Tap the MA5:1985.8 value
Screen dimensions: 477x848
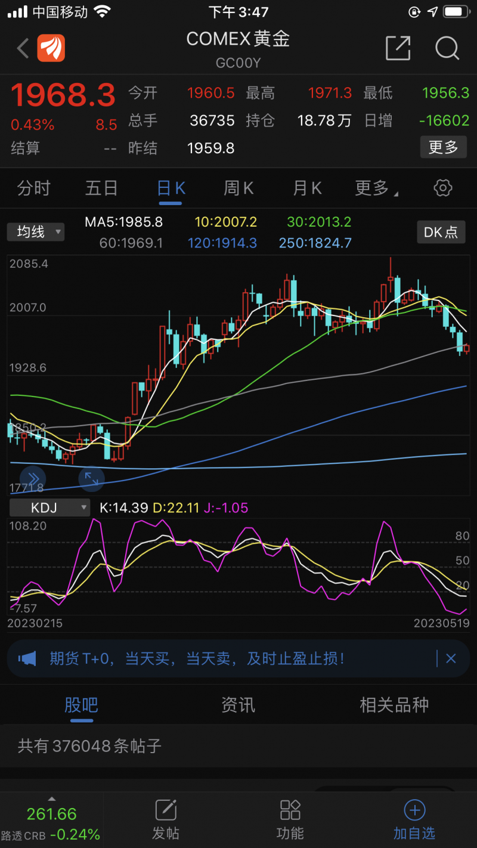123,222
